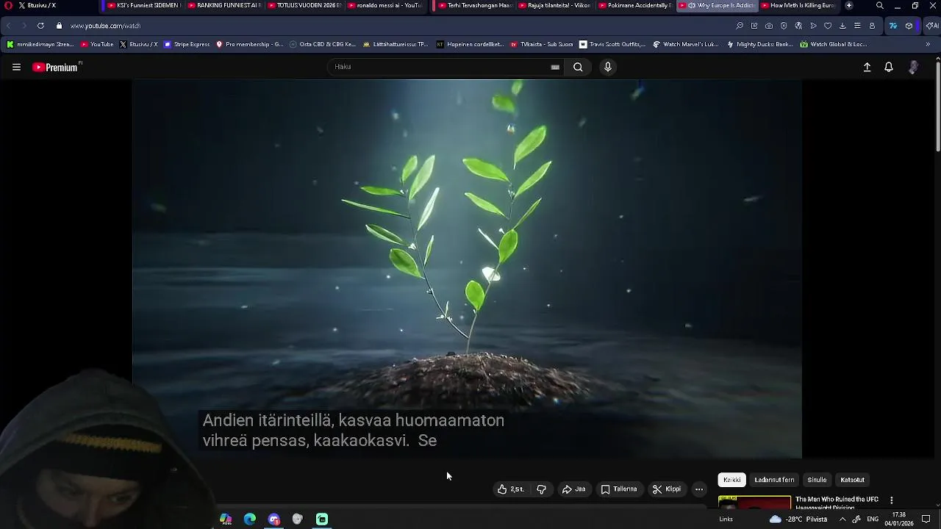941x529 pixels.
Task: Switch to How Meth Is Killing Europe tab
Action: coord(798,5)
